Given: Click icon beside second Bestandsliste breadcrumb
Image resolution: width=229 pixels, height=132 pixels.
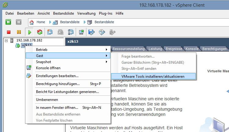Looking at the screenshot, I should [89, 22].
